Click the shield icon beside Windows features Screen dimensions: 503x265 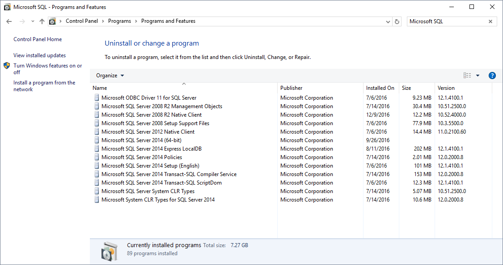coord(7,66)
